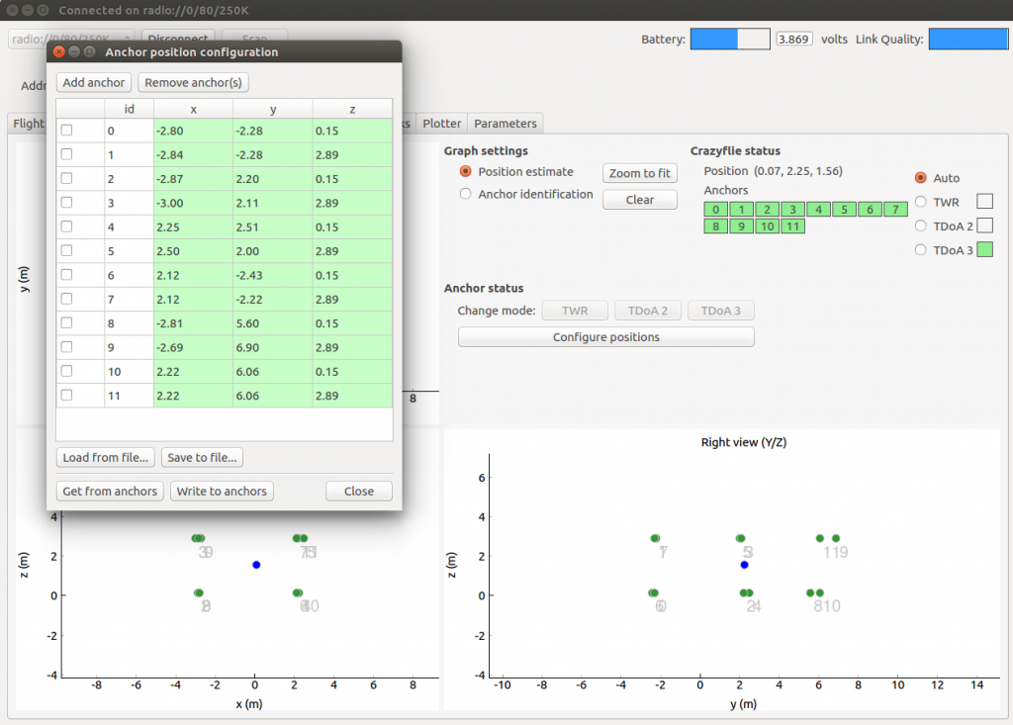This screenshot has width=1013, height=725.
Task: Tick the checkbox for anchor 10
Action: 66,371
